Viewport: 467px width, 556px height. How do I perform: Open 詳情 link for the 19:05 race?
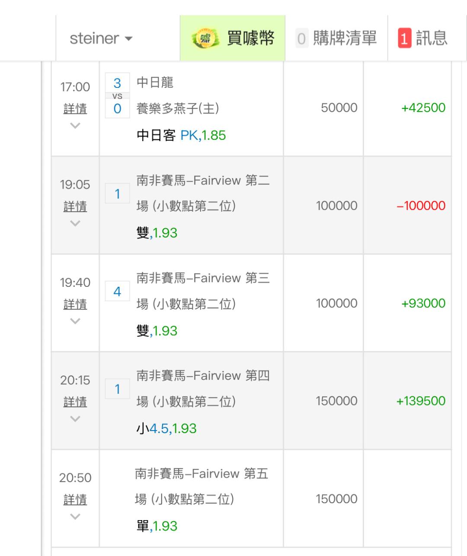click(75, 206)
